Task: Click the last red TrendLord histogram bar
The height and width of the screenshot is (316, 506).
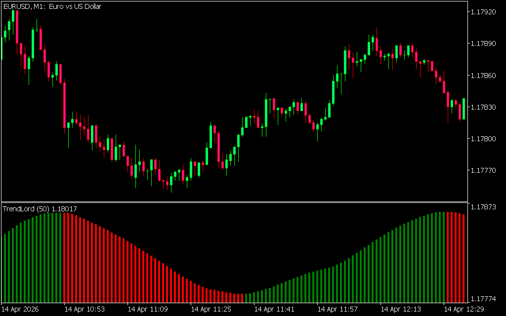Action: coord(464,258)
